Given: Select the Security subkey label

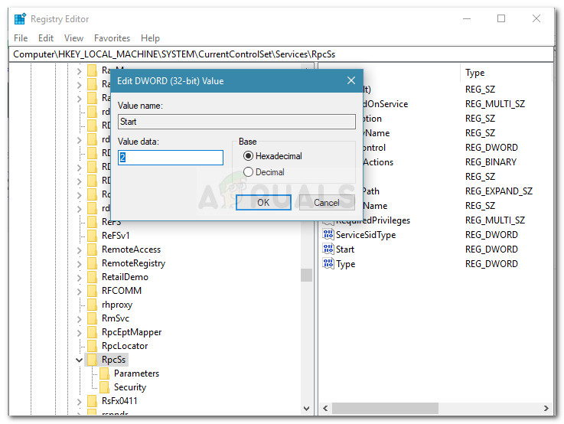Looking at the screenshot, I should pos(130,387).
